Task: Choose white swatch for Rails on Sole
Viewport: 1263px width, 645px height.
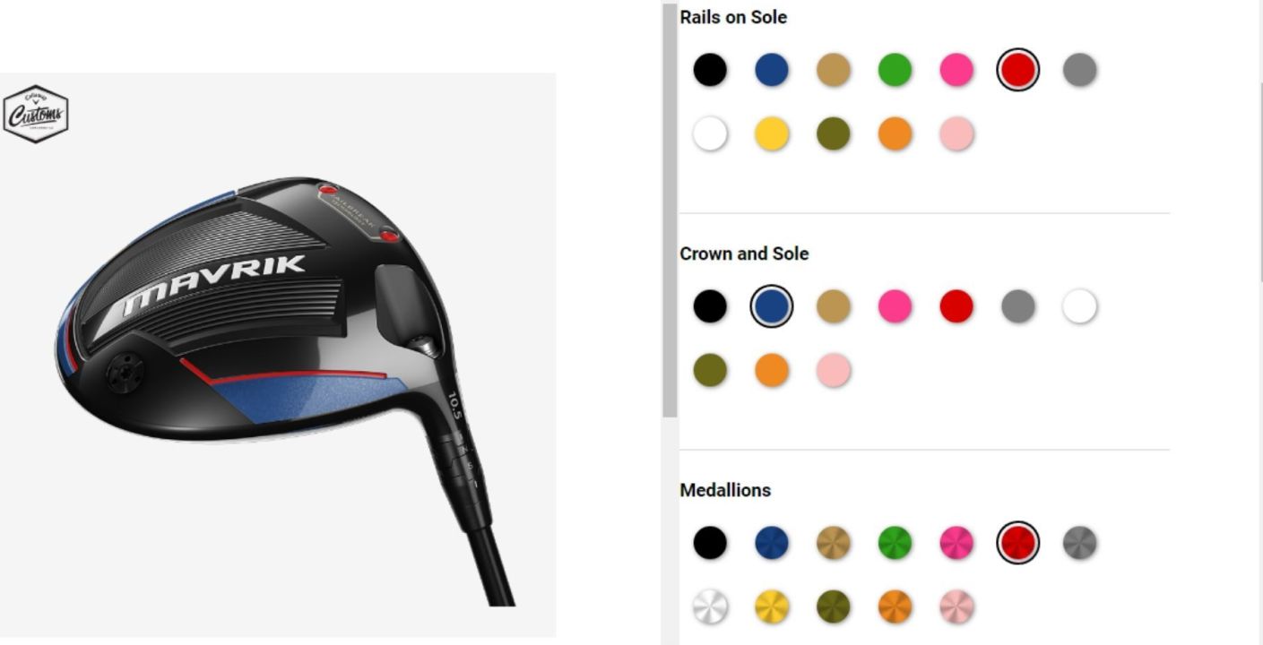Action: click(x=710, y=134)
